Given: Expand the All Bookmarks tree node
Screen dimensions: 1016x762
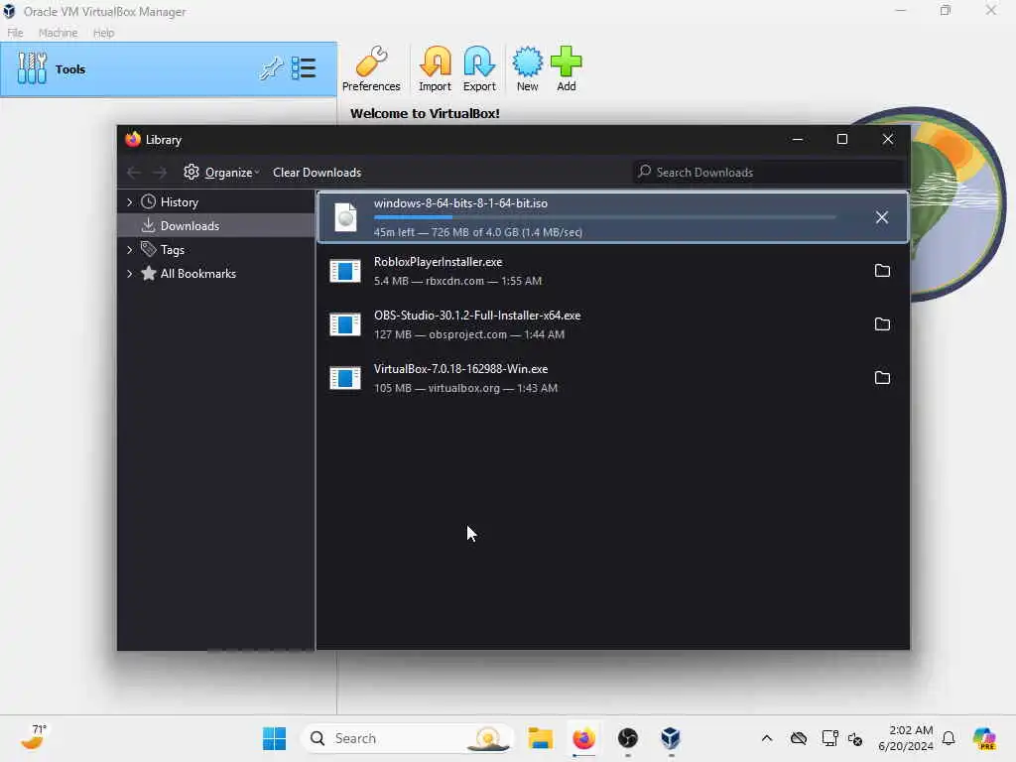Looking at the screenshot, I should [130, 274].
